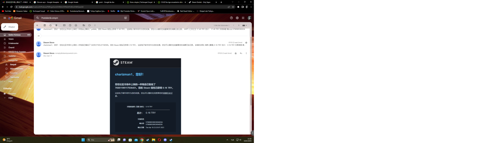Click the Oluştur compose button
Screen dimensions: 497x143
pyautogui.click(x=10, y=27)
